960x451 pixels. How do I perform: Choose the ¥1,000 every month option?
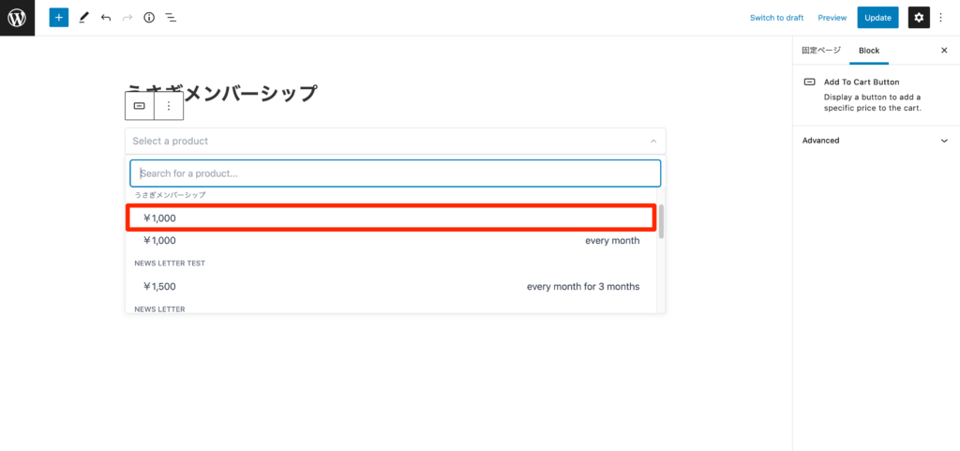click(391, 240)
